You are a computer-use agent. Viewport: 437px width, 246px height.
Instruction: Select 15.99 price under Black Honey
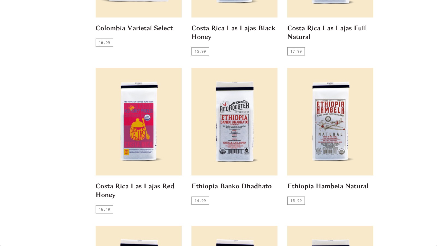tap(200, 51)
